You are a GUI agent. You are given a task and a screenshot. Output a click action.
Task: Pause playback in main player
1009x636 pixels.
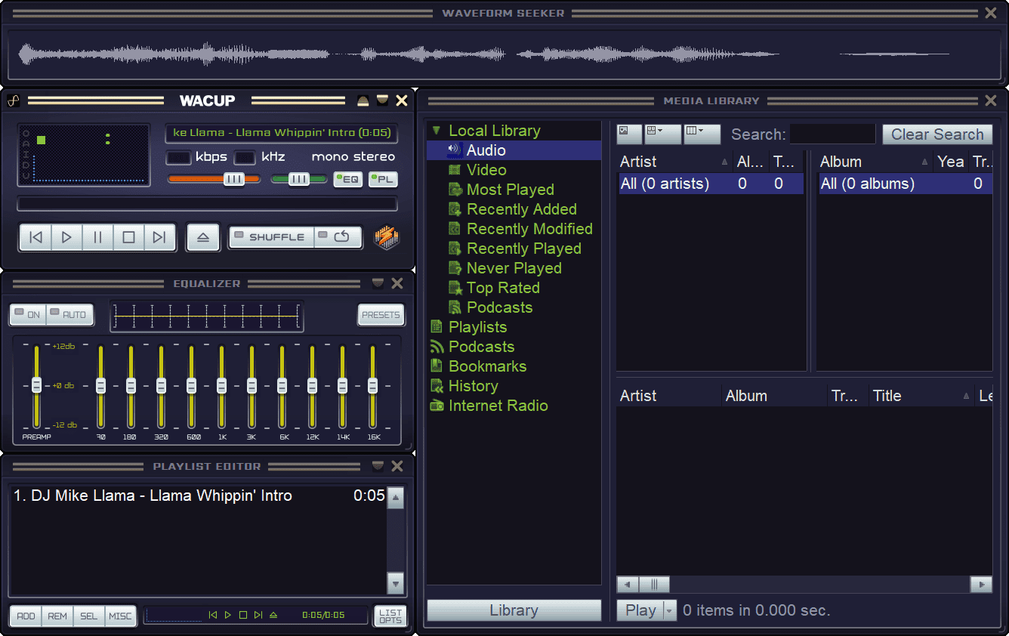point(97,237)
